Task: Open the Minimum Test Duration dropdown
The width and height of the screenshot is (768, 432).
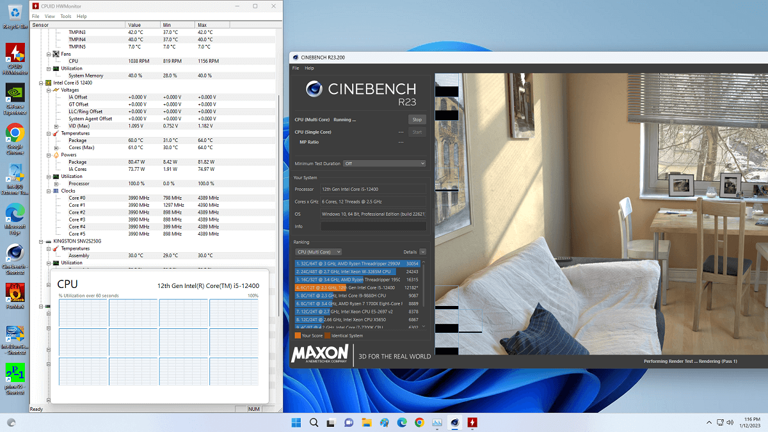Action: coord(384,163)
